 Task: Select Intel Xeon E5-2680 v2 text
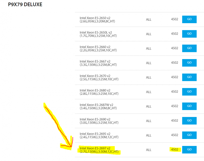coord(95,90)
